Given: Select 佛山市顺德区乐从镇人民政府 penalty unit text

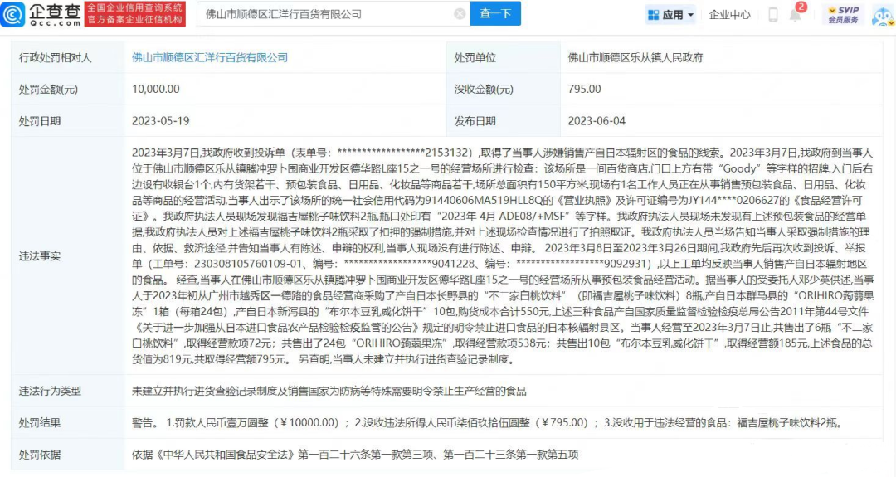Looking at the screenshot, I should click(x=635, y=58).
